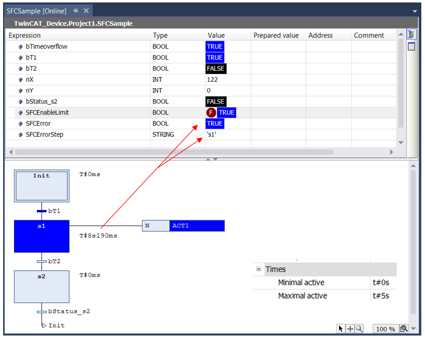Toggle pin on SFCSample tab
425x338 pixels.
76,10
